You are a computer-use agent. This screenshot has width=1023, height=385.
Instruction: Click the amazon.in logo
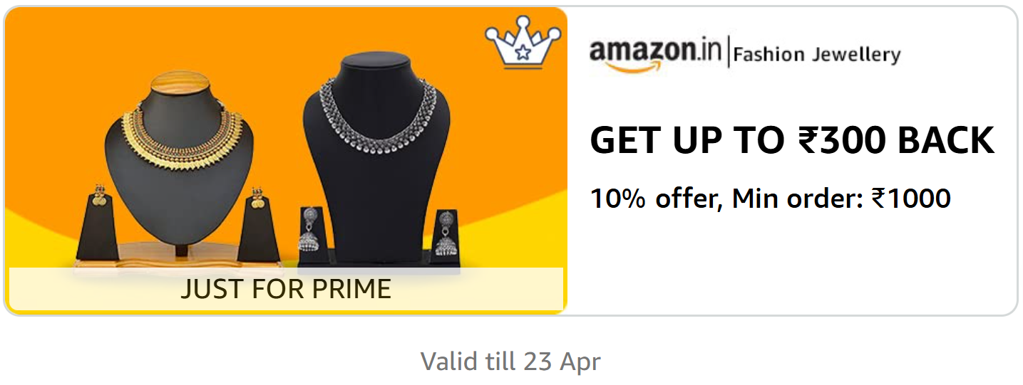coord(656,53)
